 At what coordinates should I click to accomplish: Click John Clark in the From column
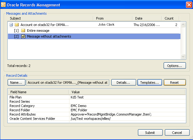tap(106, 24)
